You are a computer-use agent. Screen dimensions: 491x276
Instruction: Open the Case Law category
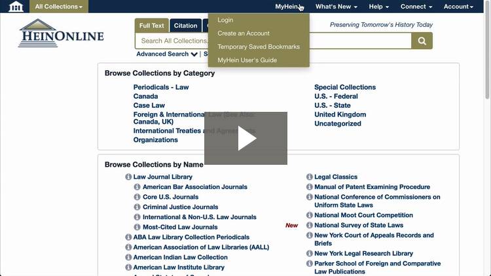[x=149, y=105]
